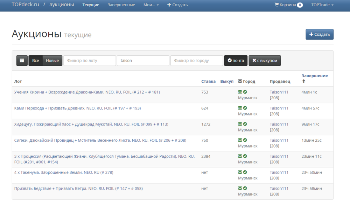Open seller Taison111 in first row

tap(279, 92)
